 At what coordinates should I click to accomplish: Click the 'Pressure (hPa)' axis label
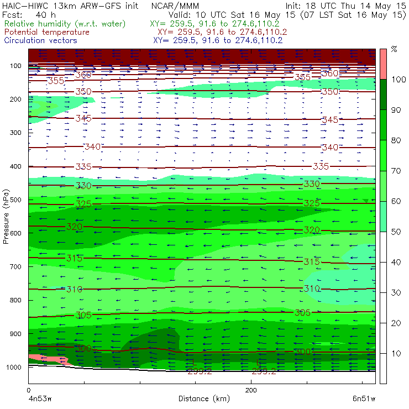click(x=6, y=217)
